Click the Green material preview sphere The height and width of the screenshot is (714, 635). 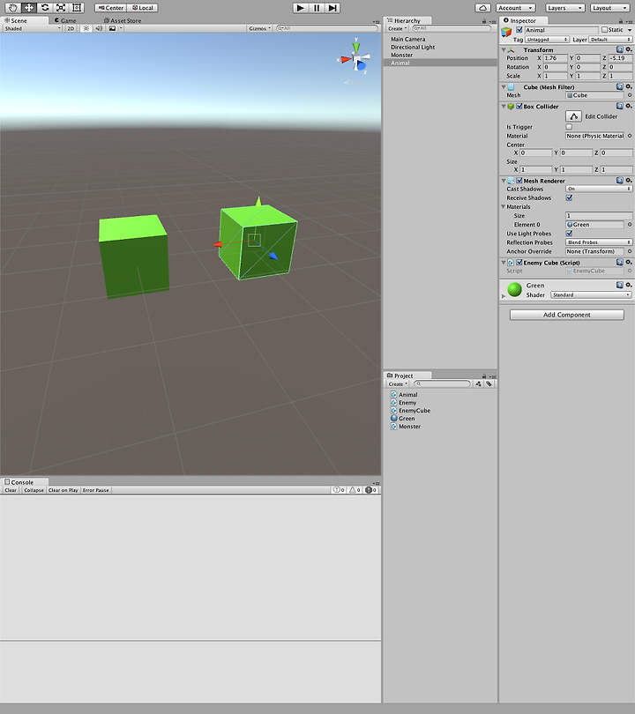pos(515,290)
